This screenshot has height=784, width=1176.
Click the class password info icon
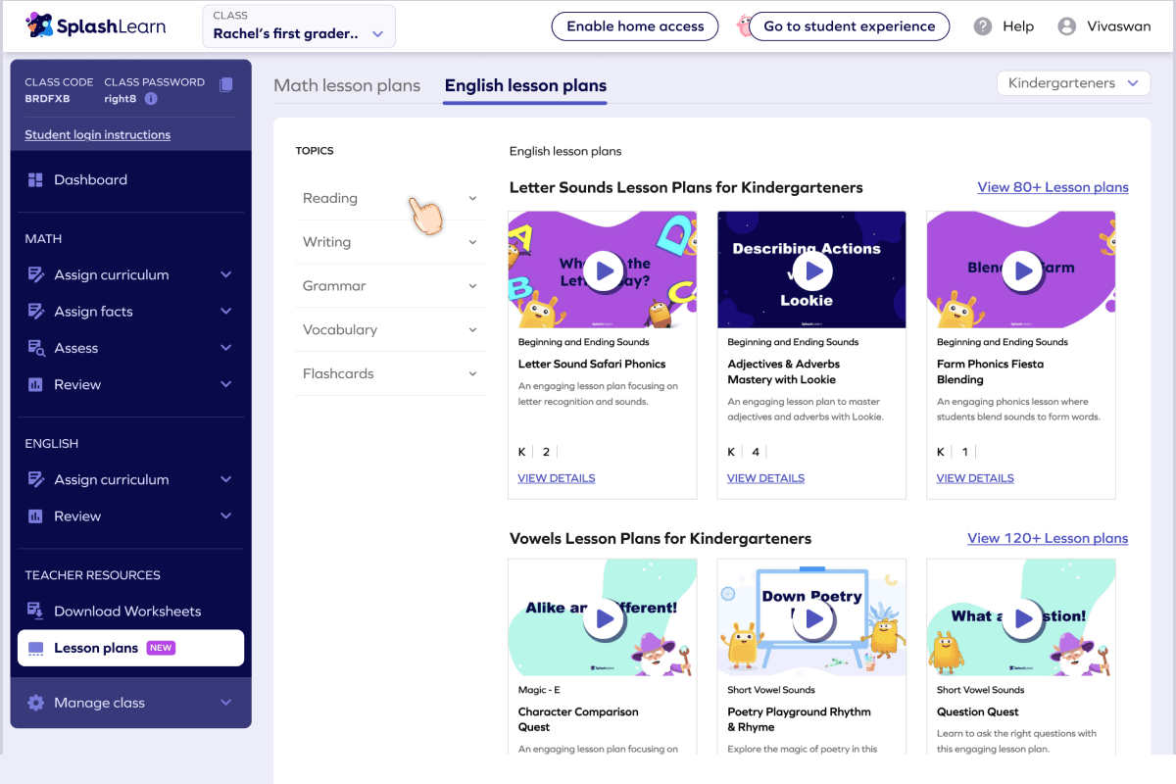[x=150, y=99]
